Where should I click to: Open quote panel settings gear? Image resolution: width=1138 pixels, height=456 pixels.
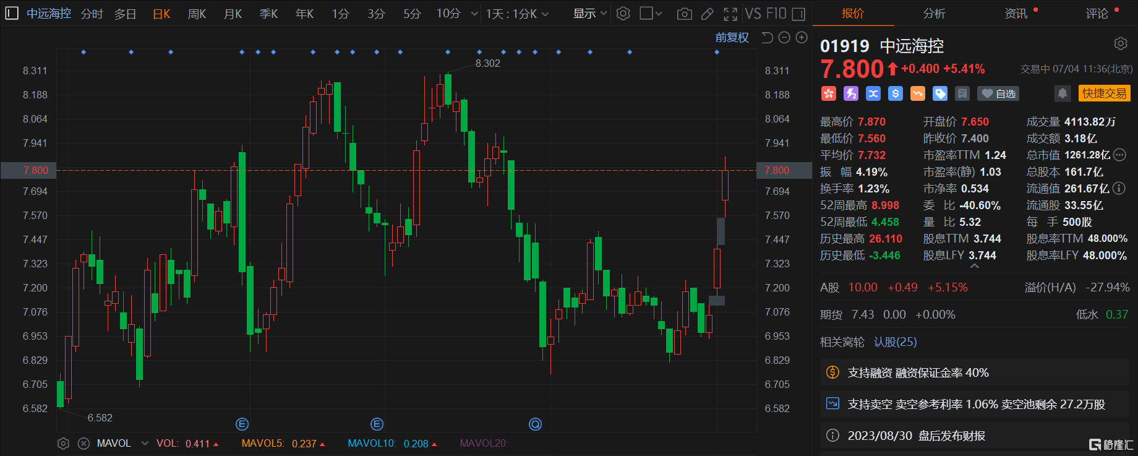tap(1121, 43)
